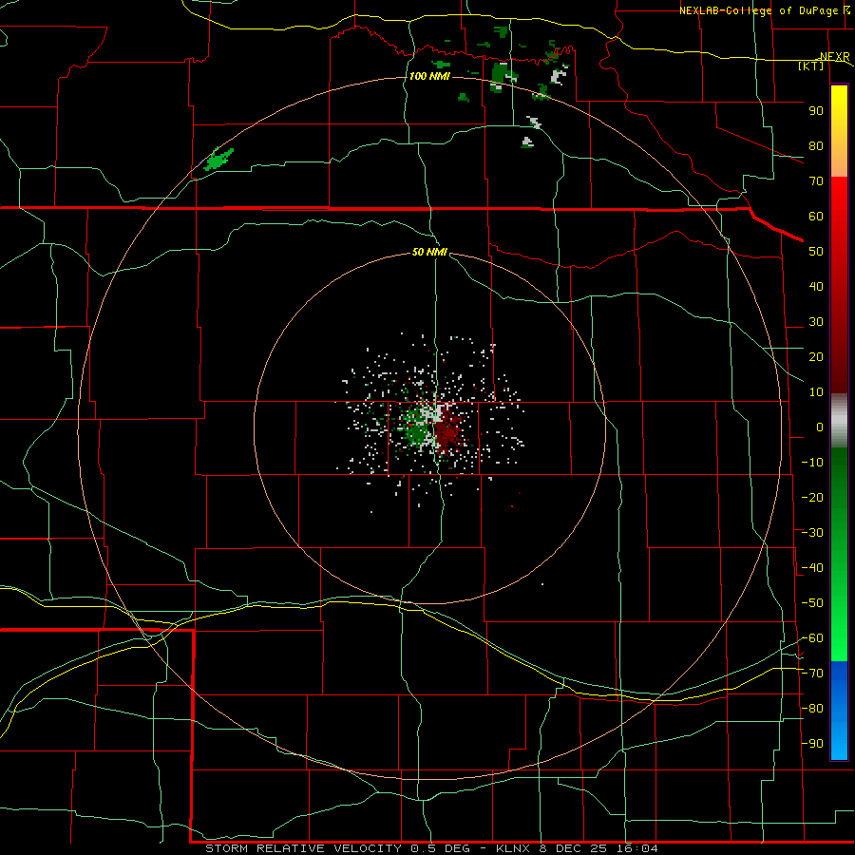Click the 10 value on velocity scale

[816, 392]
